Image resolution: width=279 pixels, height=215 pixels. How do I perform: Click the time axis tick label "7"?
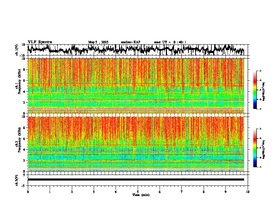tap(182, 192)
